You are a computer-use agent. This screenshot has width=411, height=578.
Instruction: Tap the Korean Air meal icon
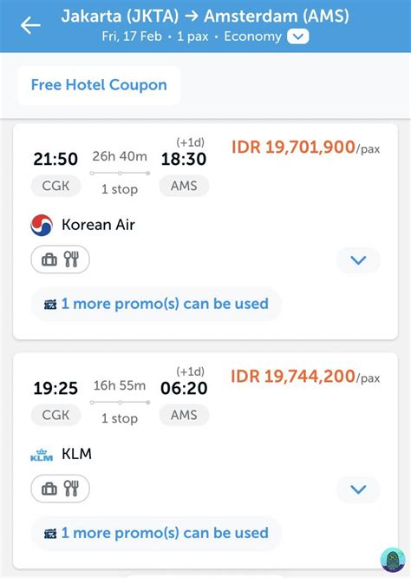click(x=71, y=259)
